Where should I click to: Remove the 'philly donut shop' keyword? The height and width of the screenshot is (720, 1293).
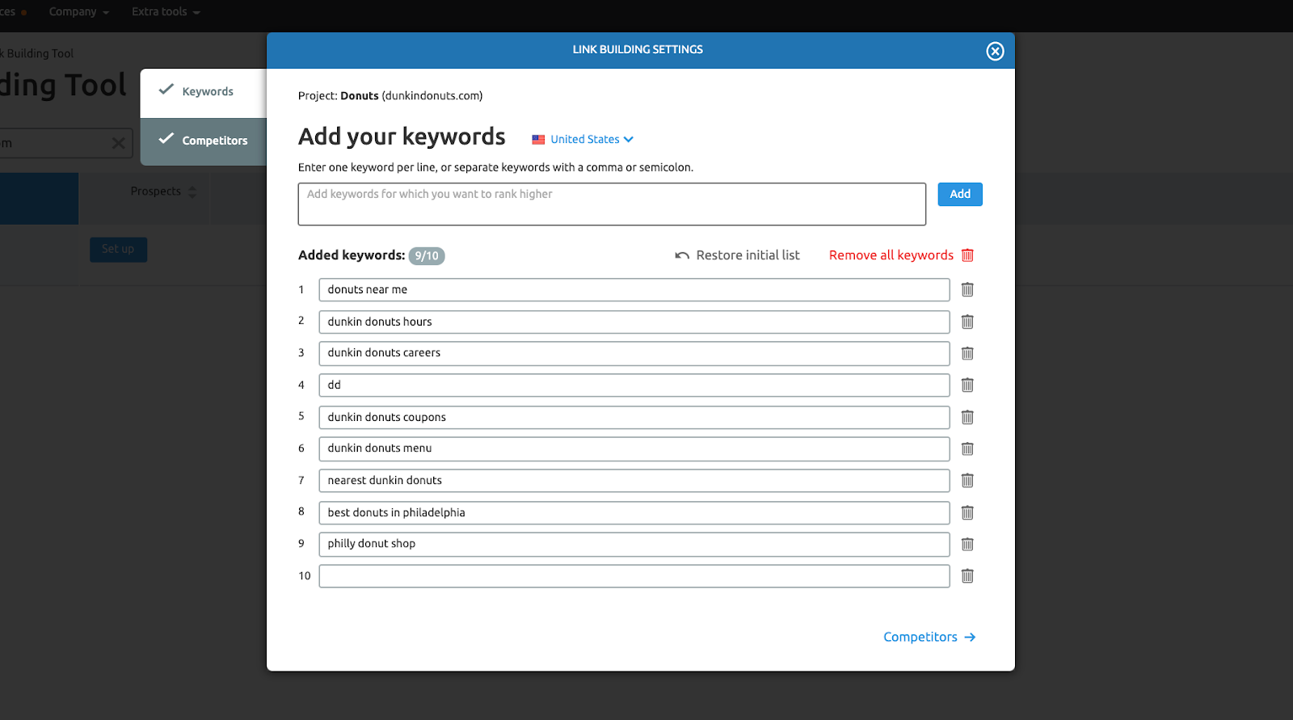pos(967,544)
